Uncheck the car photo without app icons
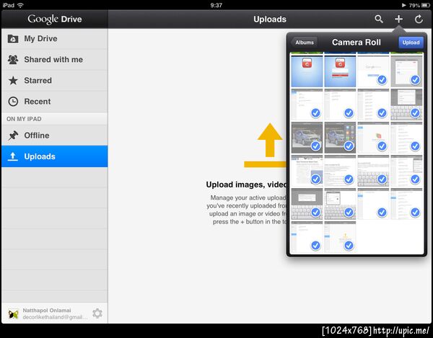 tap(307, 138)
